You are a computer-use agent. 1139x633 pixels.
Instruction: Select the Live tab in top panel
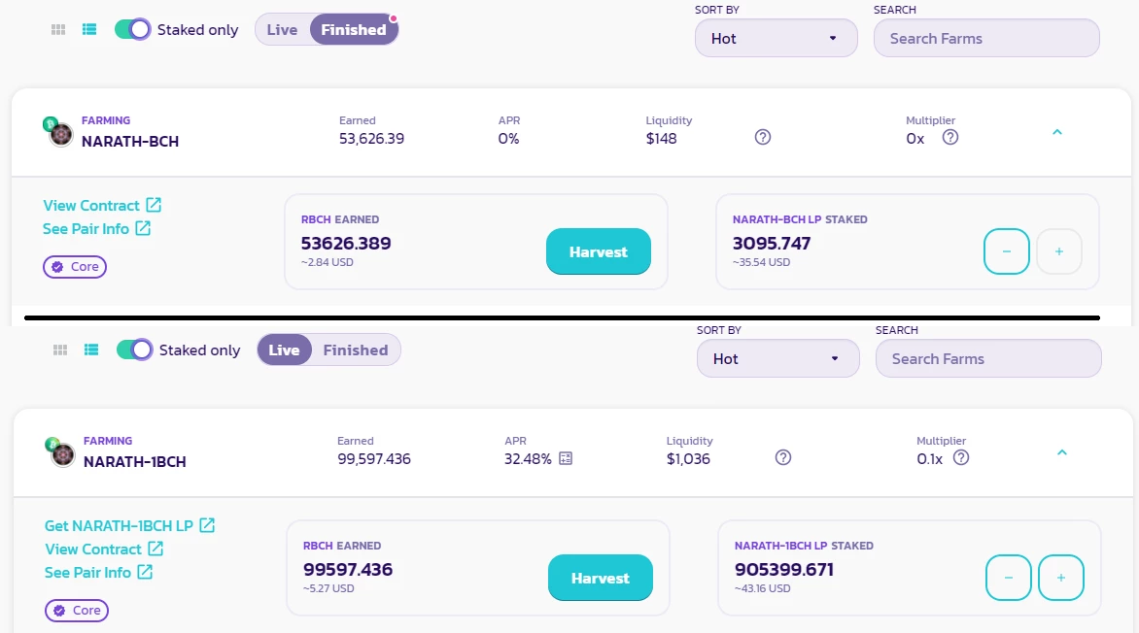pyautogui.click(x=282, y=30)
